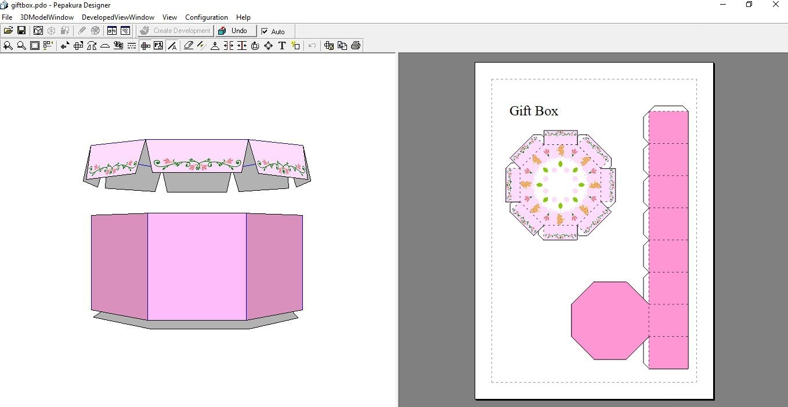Select the move part four-arrow tool
The image size is (788, 407).
click(268, 45)
